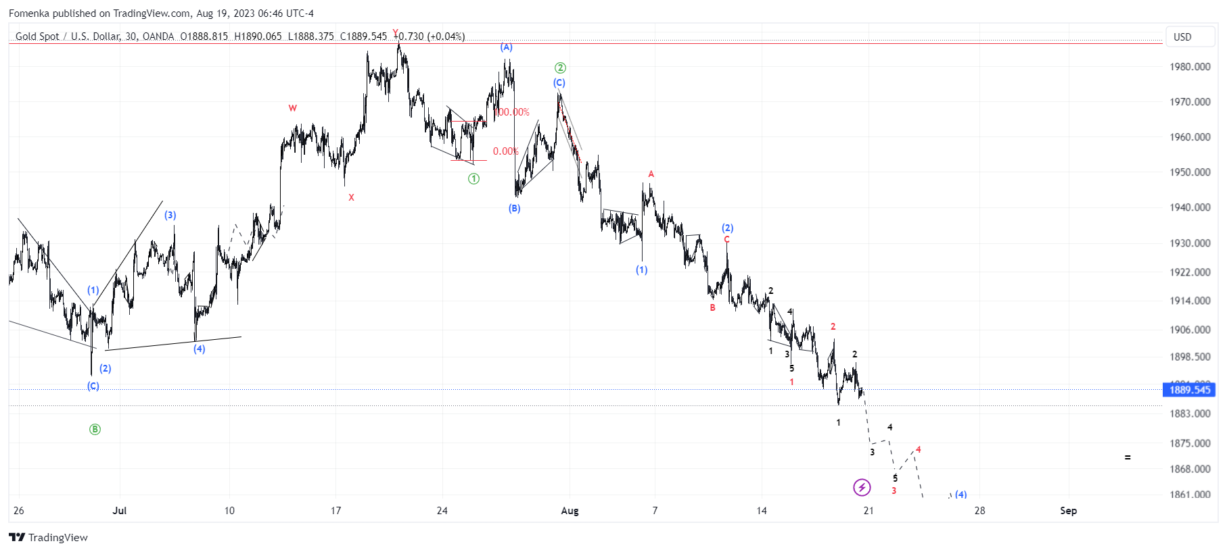
Task: Click the 1980.000 price axis label
Action: (1190, 67)
